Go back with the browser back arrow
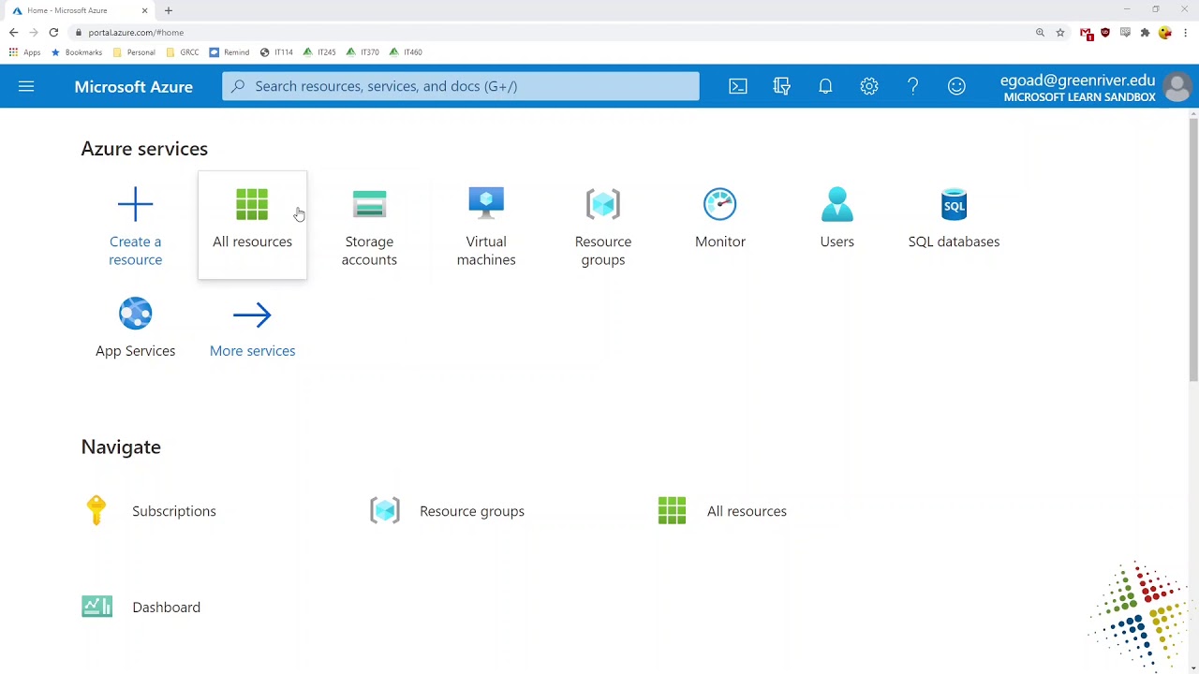This screenshot has width=1199, height=674. (13, 32)
